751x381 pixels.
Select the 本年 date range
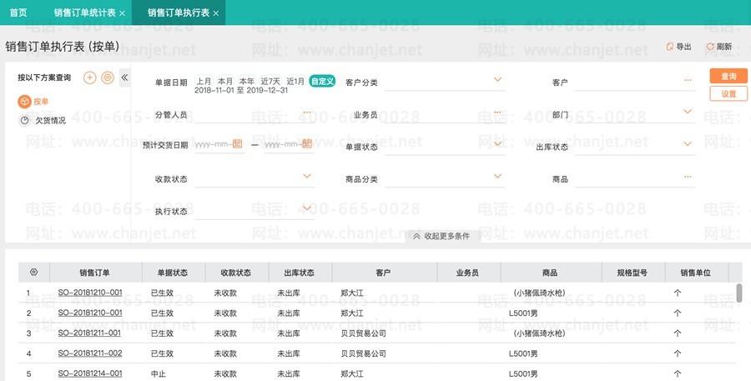[x=247, y=82]
